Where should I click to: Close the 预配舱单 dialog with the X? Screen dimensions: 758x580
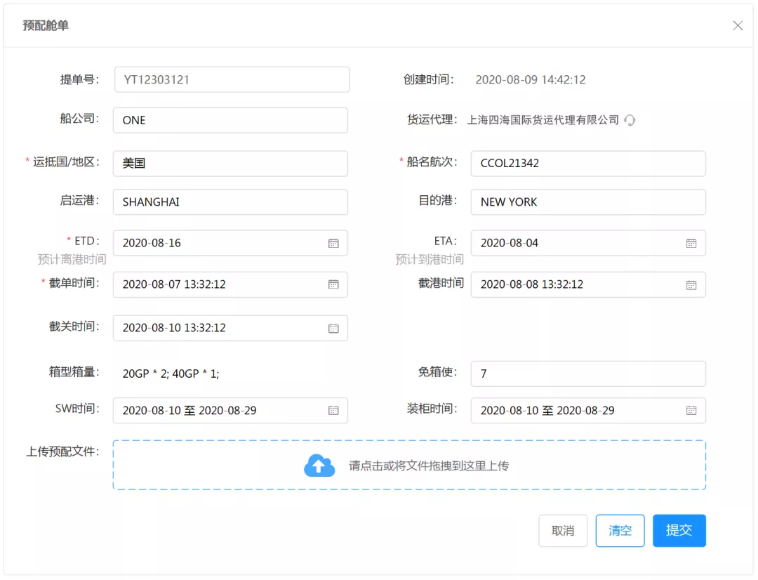point(738,25)
